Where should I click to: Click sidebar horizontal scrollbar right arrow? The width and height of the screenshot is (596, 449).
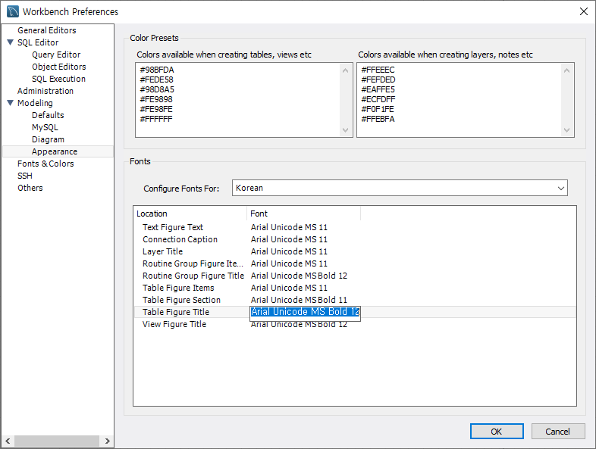(107, 441)
